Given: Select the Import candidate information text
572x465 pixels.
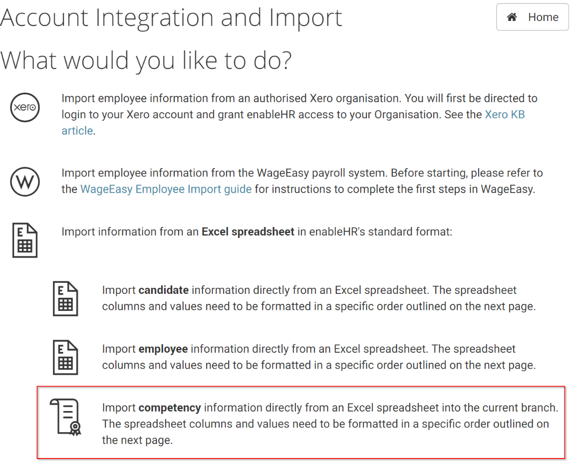Looking at the screenshot, I should pyautogui.click(x=319, y=298).
